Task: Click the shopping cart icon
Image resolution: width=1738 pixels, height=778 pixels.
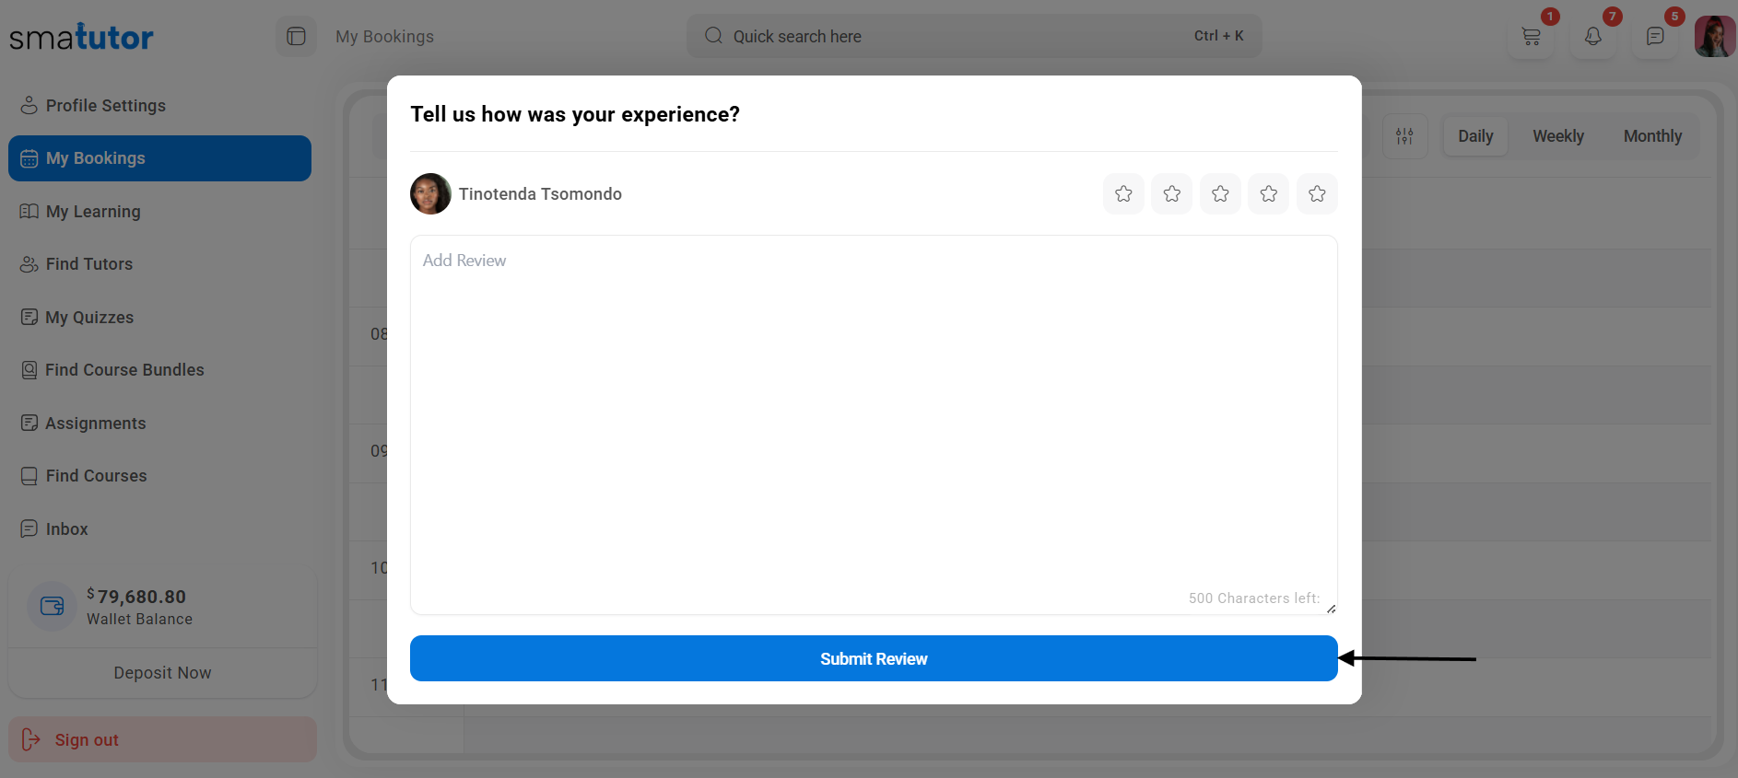Action: [1531, 37]
